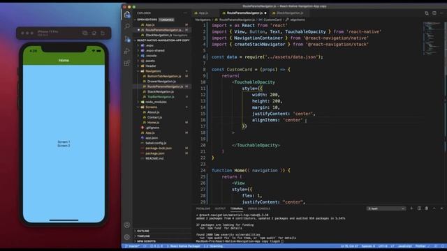This screenshot has width=447, height=251.
Task: Open the Output panel tab
Action: click(220, 208)
